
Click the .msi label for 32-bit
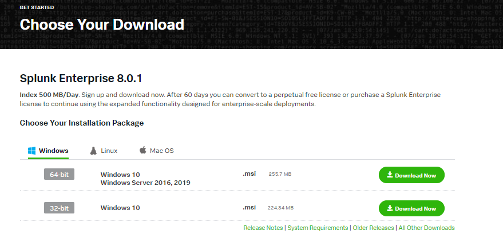(x=249, y=207)
